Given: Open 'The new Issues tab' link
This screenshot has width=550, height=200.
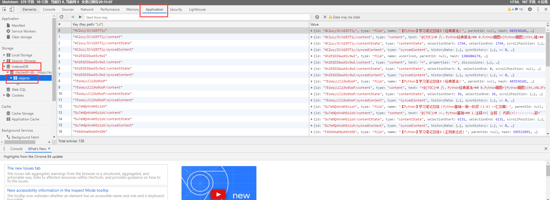Looking at the screenshot, I should [x=24, y=168].
